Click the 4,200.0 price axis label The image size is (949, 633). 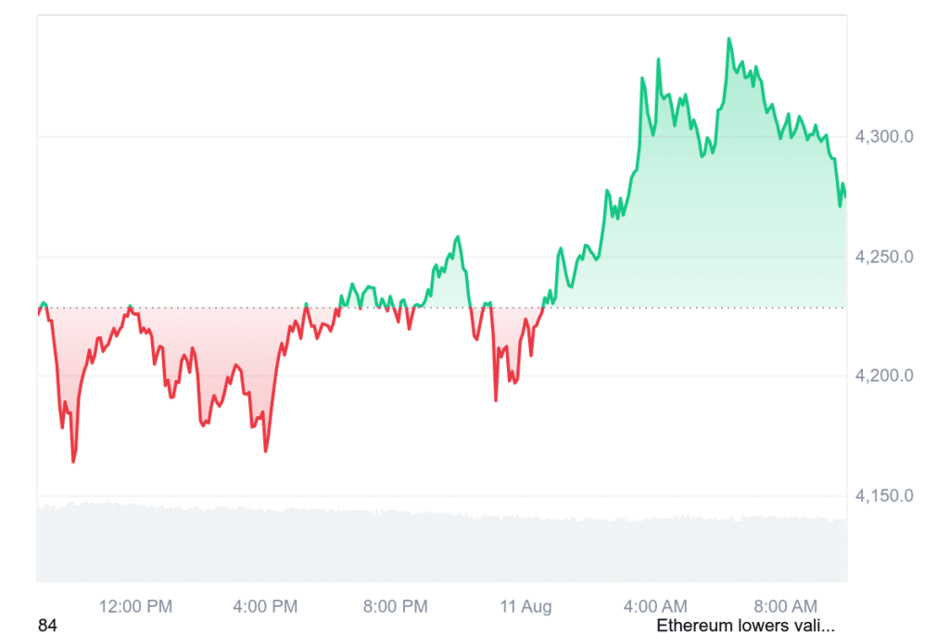[x=883, y=375]
